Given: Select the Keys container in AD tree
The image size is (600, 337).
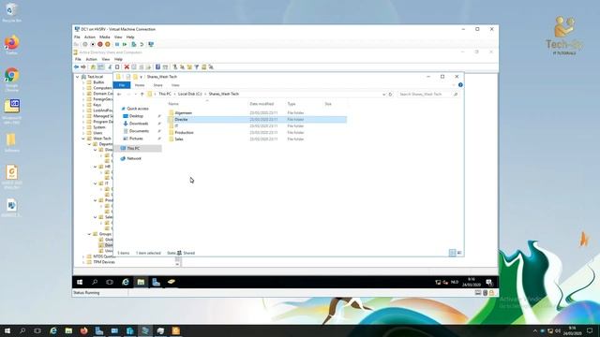Looking at the screenshot, I should [97, 105].
